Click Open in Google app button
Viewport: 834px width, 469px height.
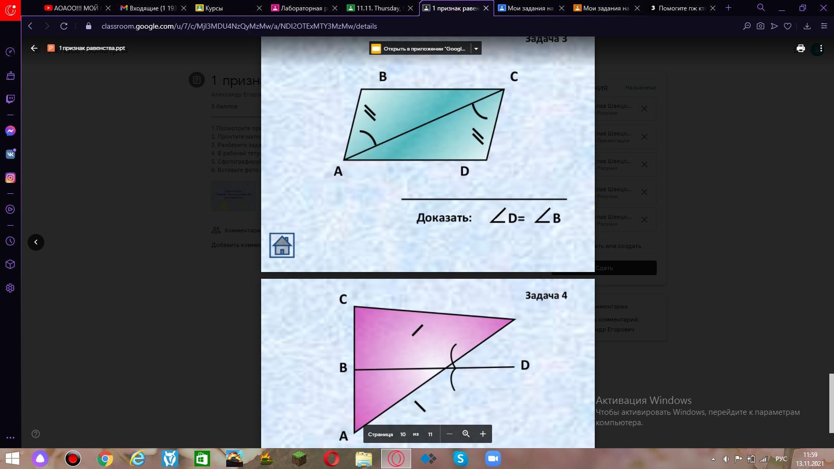(419, 48)
